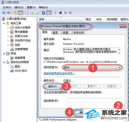Open the blue Help question mark icon

coord(44,13)
